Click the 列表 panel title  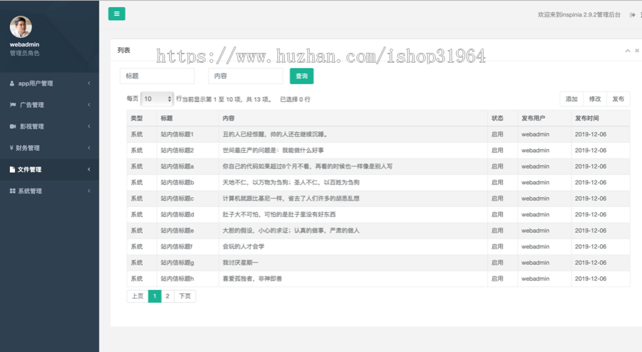pyautogui.click(x=123, y=50)
